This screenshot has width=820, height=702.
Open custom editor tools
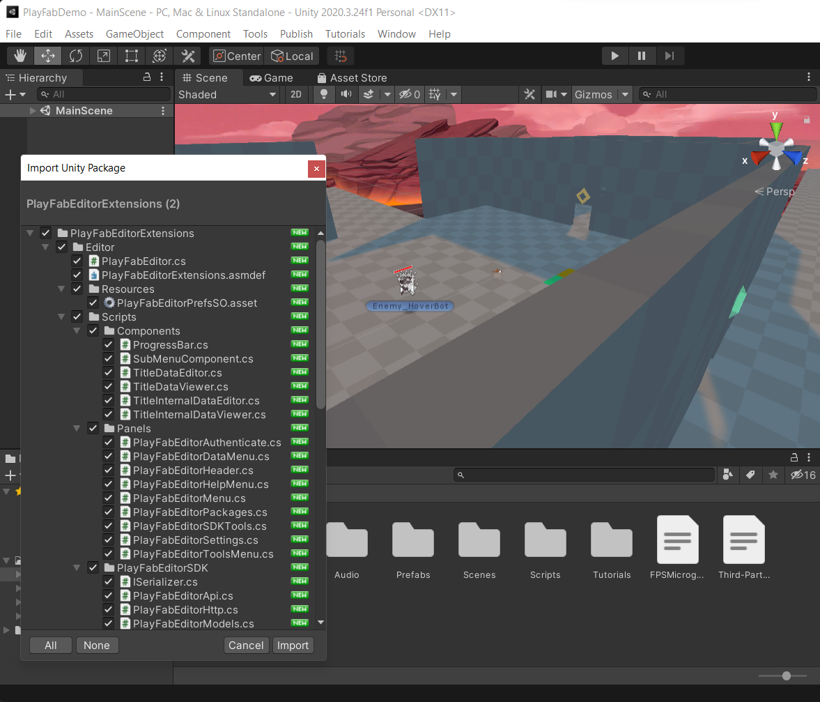click(x=187, y=56)
